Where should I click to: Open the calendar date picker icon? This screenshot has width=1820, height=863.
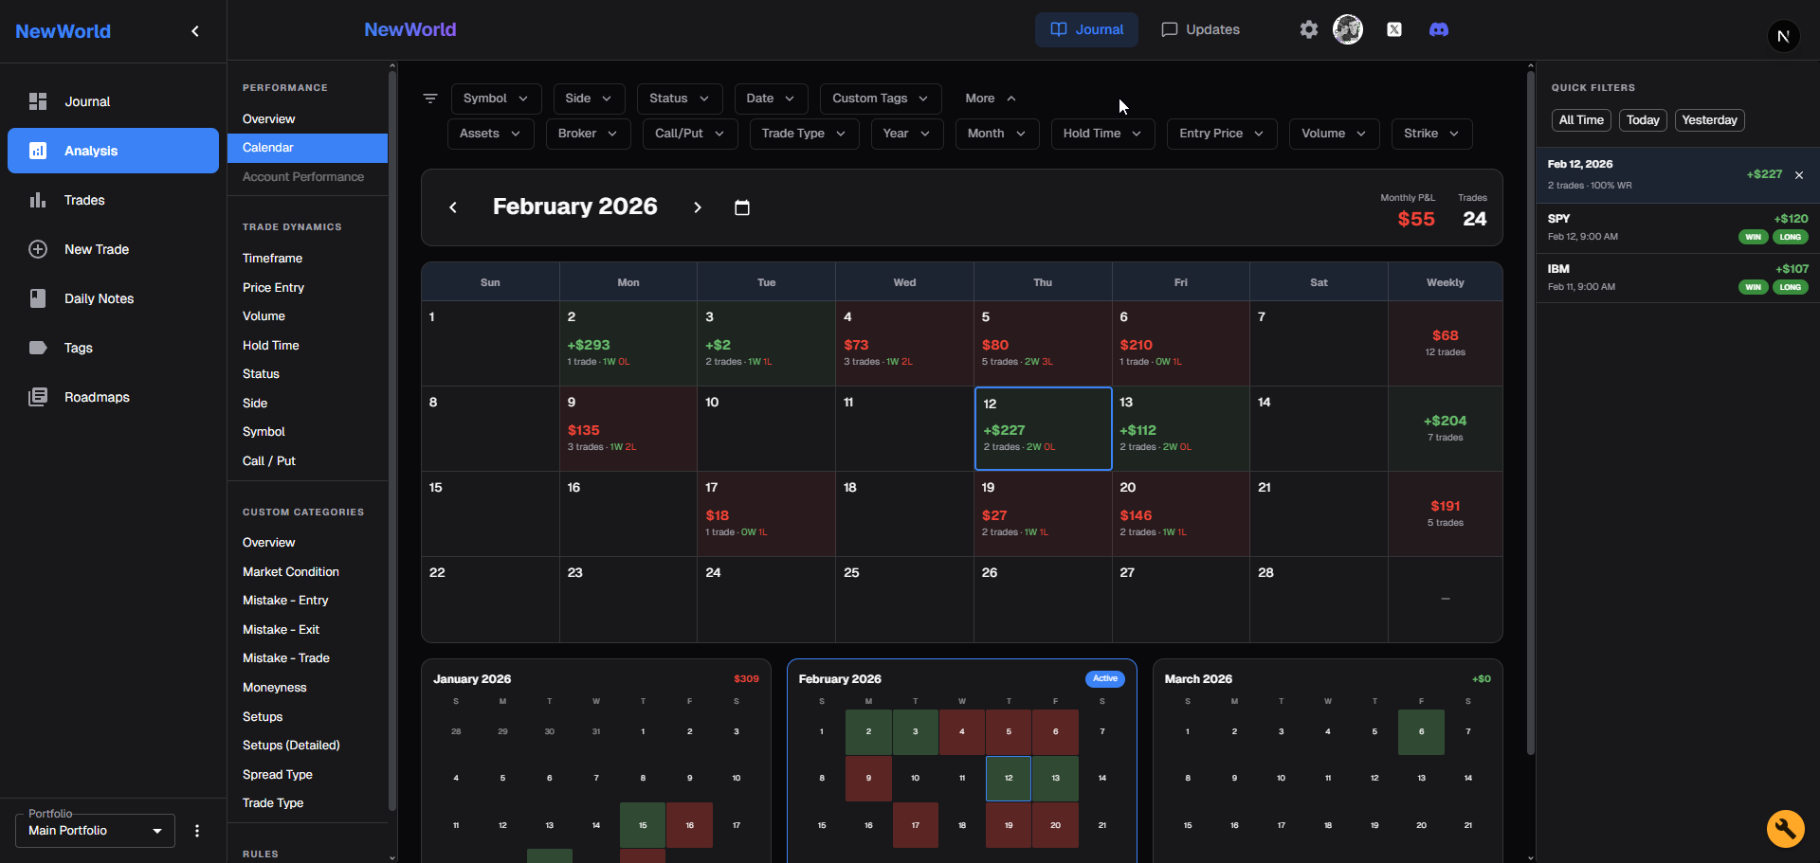(742, 207)
